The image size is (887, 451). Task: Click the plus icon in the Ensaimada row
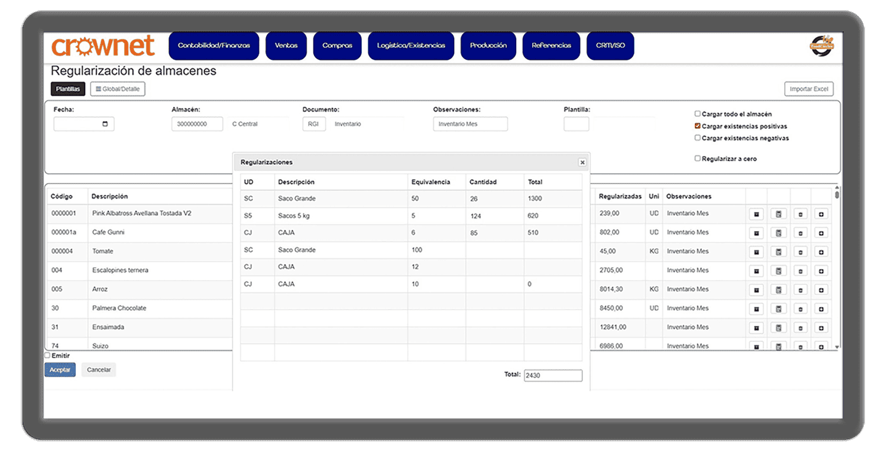(x=821, y=327)
